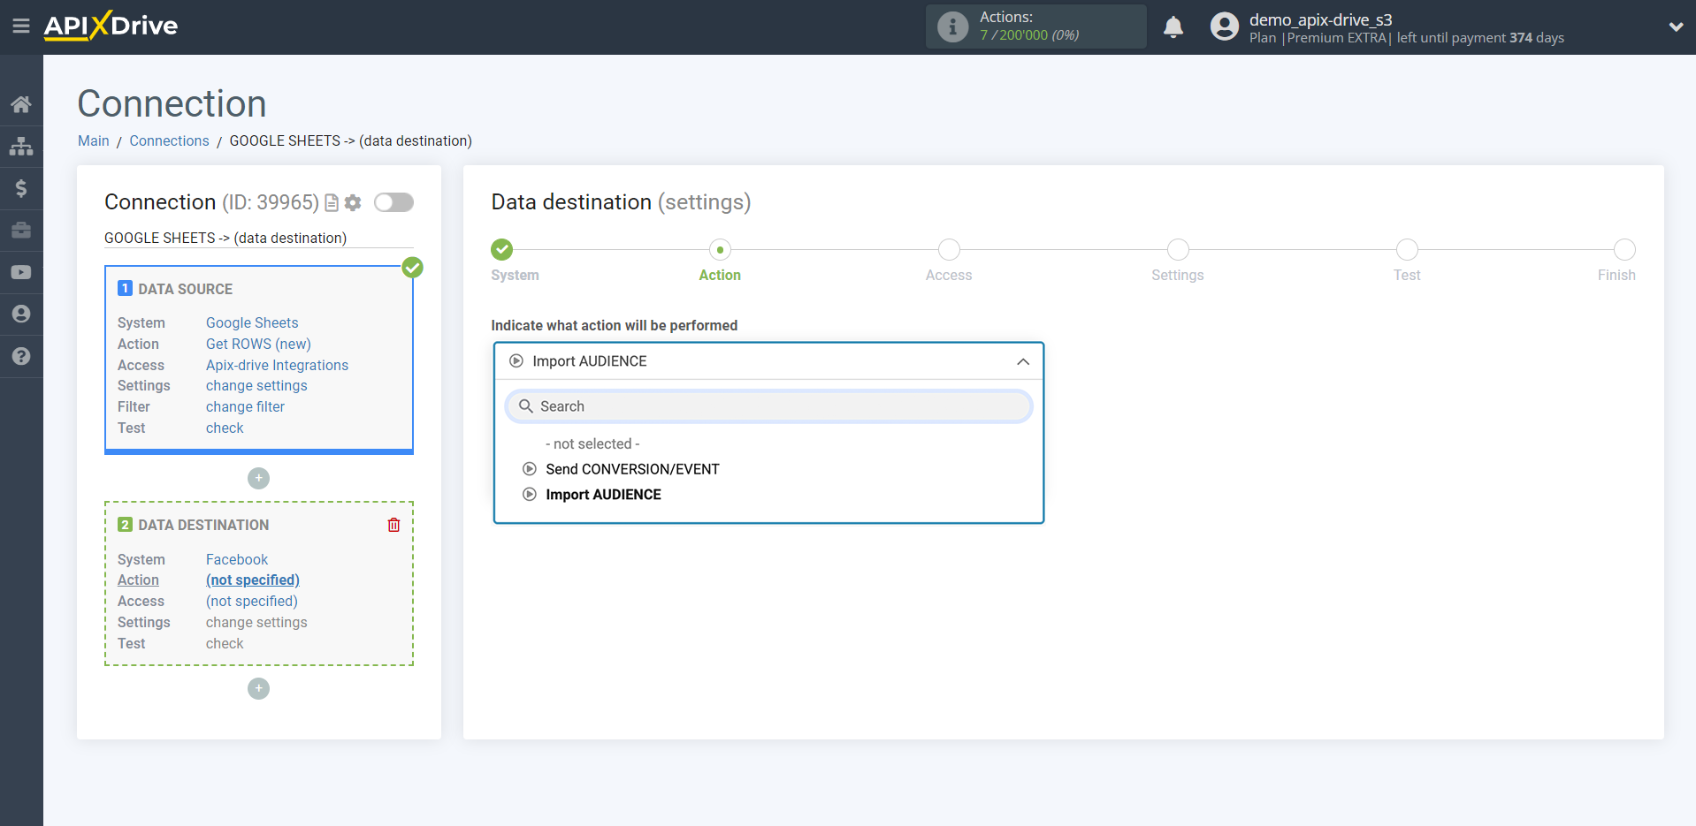The width and height of the screenshot is (1696, 826).
Task: Expand the account menu chevron
Action: tap(1676, 27)
